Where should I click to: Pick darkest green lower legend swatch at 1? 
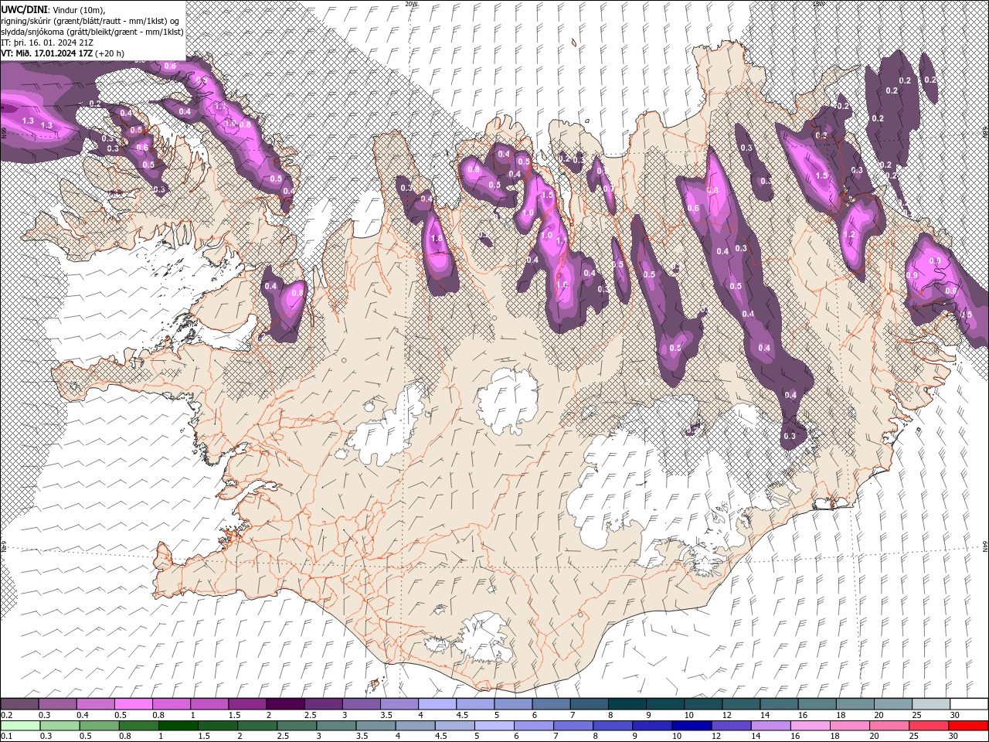[x=178, y=726]
